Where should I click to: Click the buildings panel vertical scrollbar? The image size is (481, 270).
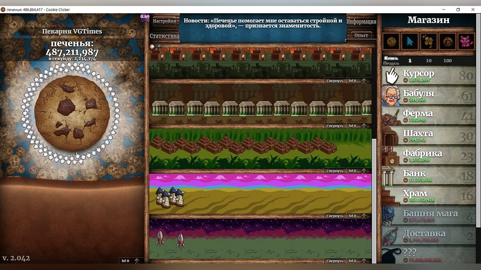pyautogui.click(x=374, y=200)
